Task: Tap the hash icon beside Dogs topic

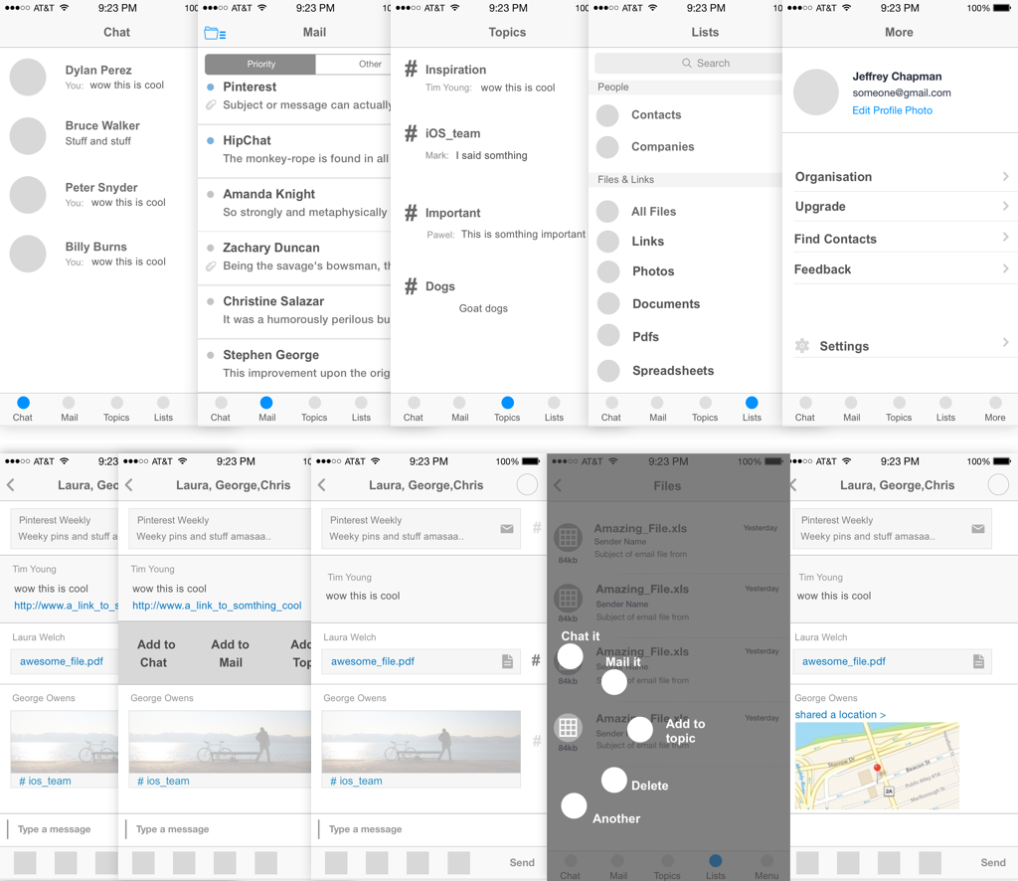Action: [x=411, y=285]
